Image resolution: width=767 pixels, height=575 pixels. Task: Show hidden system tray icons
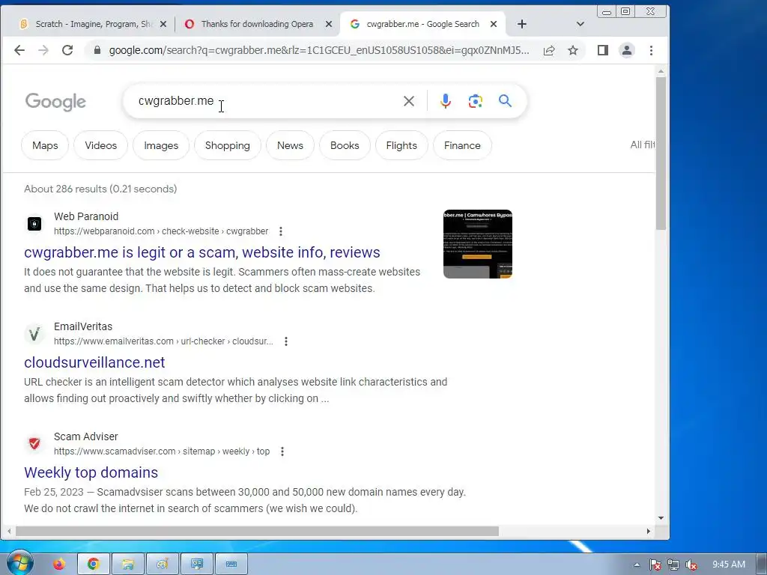pos(637,565)
